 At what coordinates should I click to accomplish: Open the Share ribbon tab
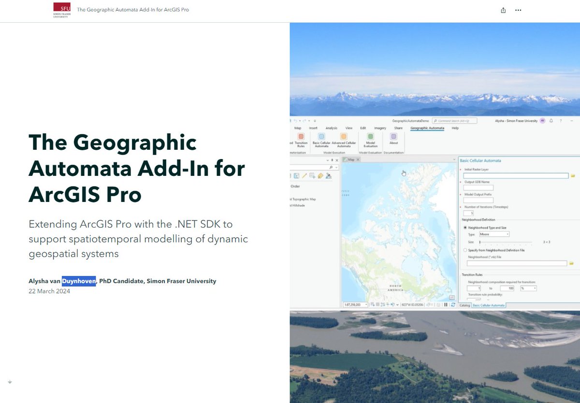coord(398,128)
